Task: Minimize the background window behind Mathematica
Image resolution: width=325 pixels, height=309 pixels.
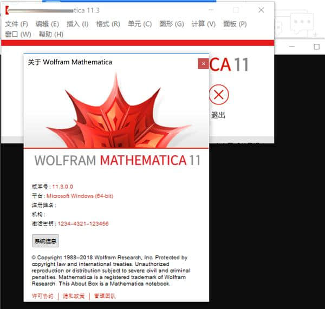Action: [x=292, y=47]
